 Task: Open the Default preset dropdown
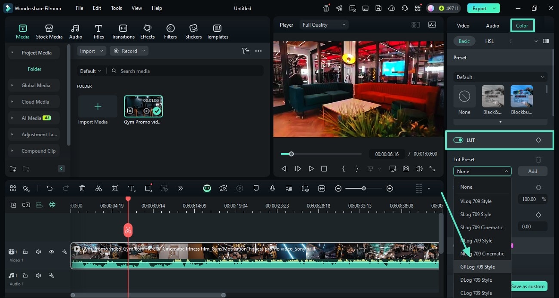pos(500,77)
